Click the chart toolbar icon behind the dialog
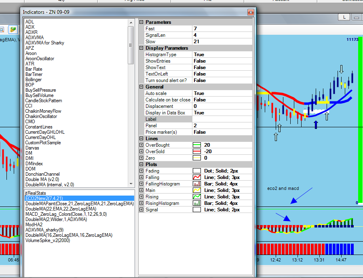Viewport: 363px width, 278px height. point(13,29)
